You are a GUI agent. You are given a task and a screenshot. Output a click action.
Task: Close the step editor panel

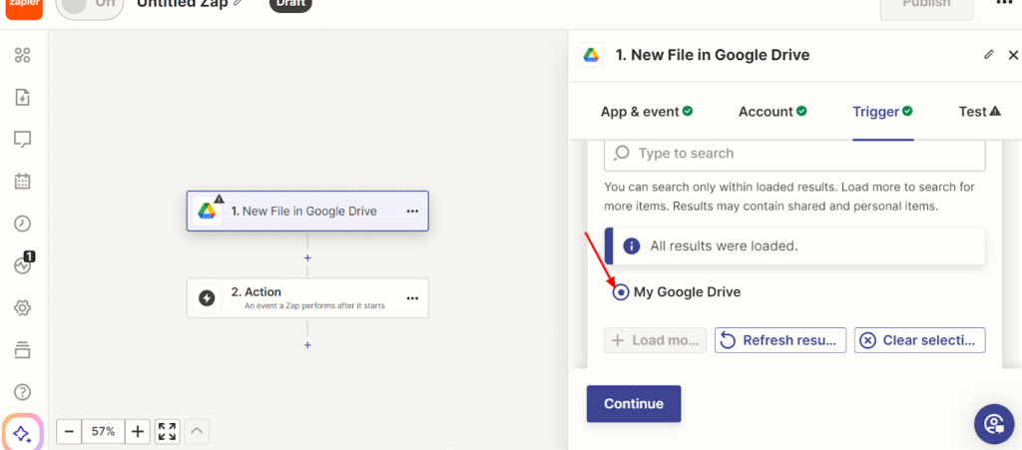1013,55
